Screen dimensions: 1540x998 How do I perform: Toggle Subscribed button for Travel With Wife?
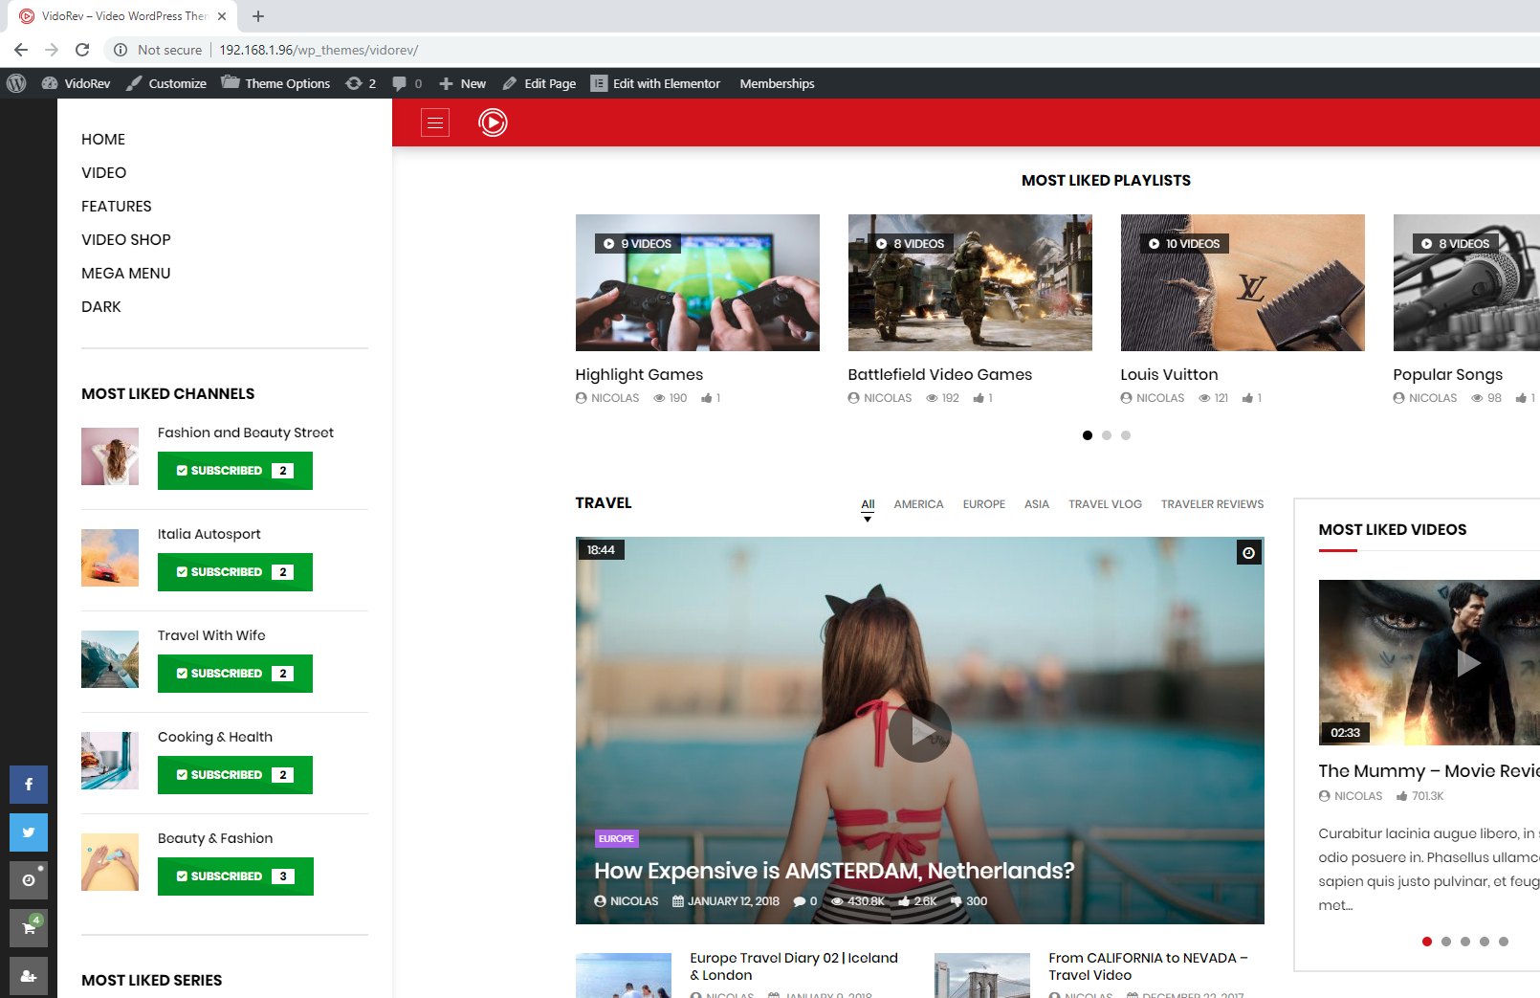click(234, 674)
